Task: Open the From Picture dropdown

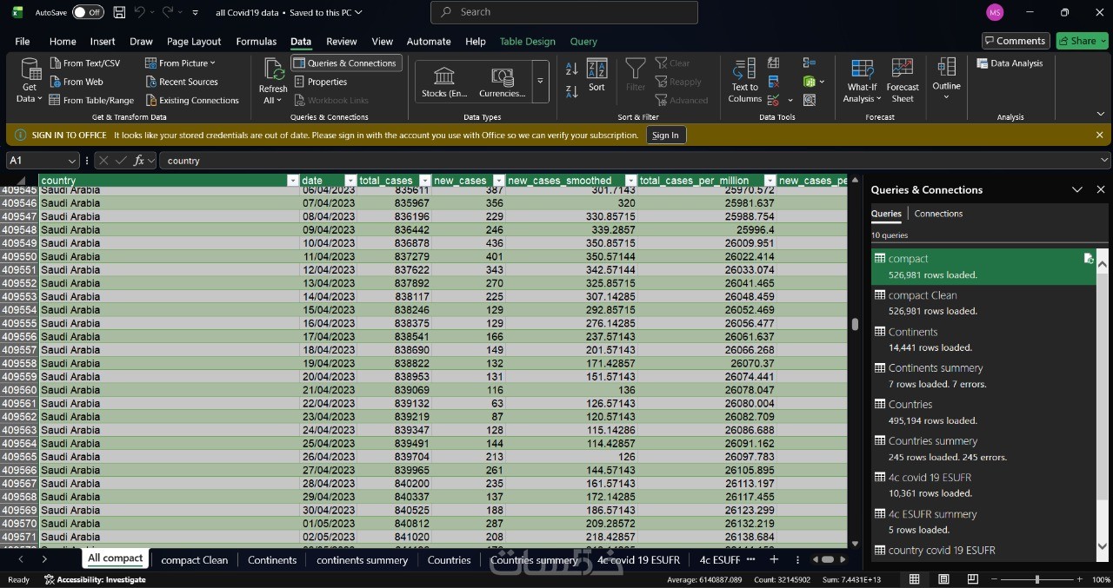Action: click(180, 63)
